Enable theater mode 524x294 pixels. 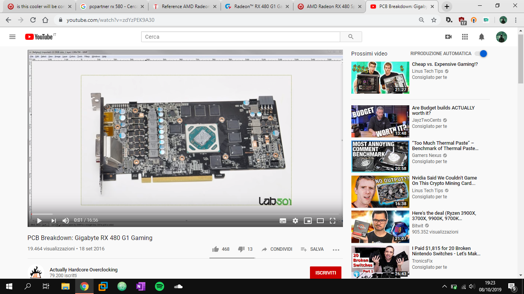(320, 220)
